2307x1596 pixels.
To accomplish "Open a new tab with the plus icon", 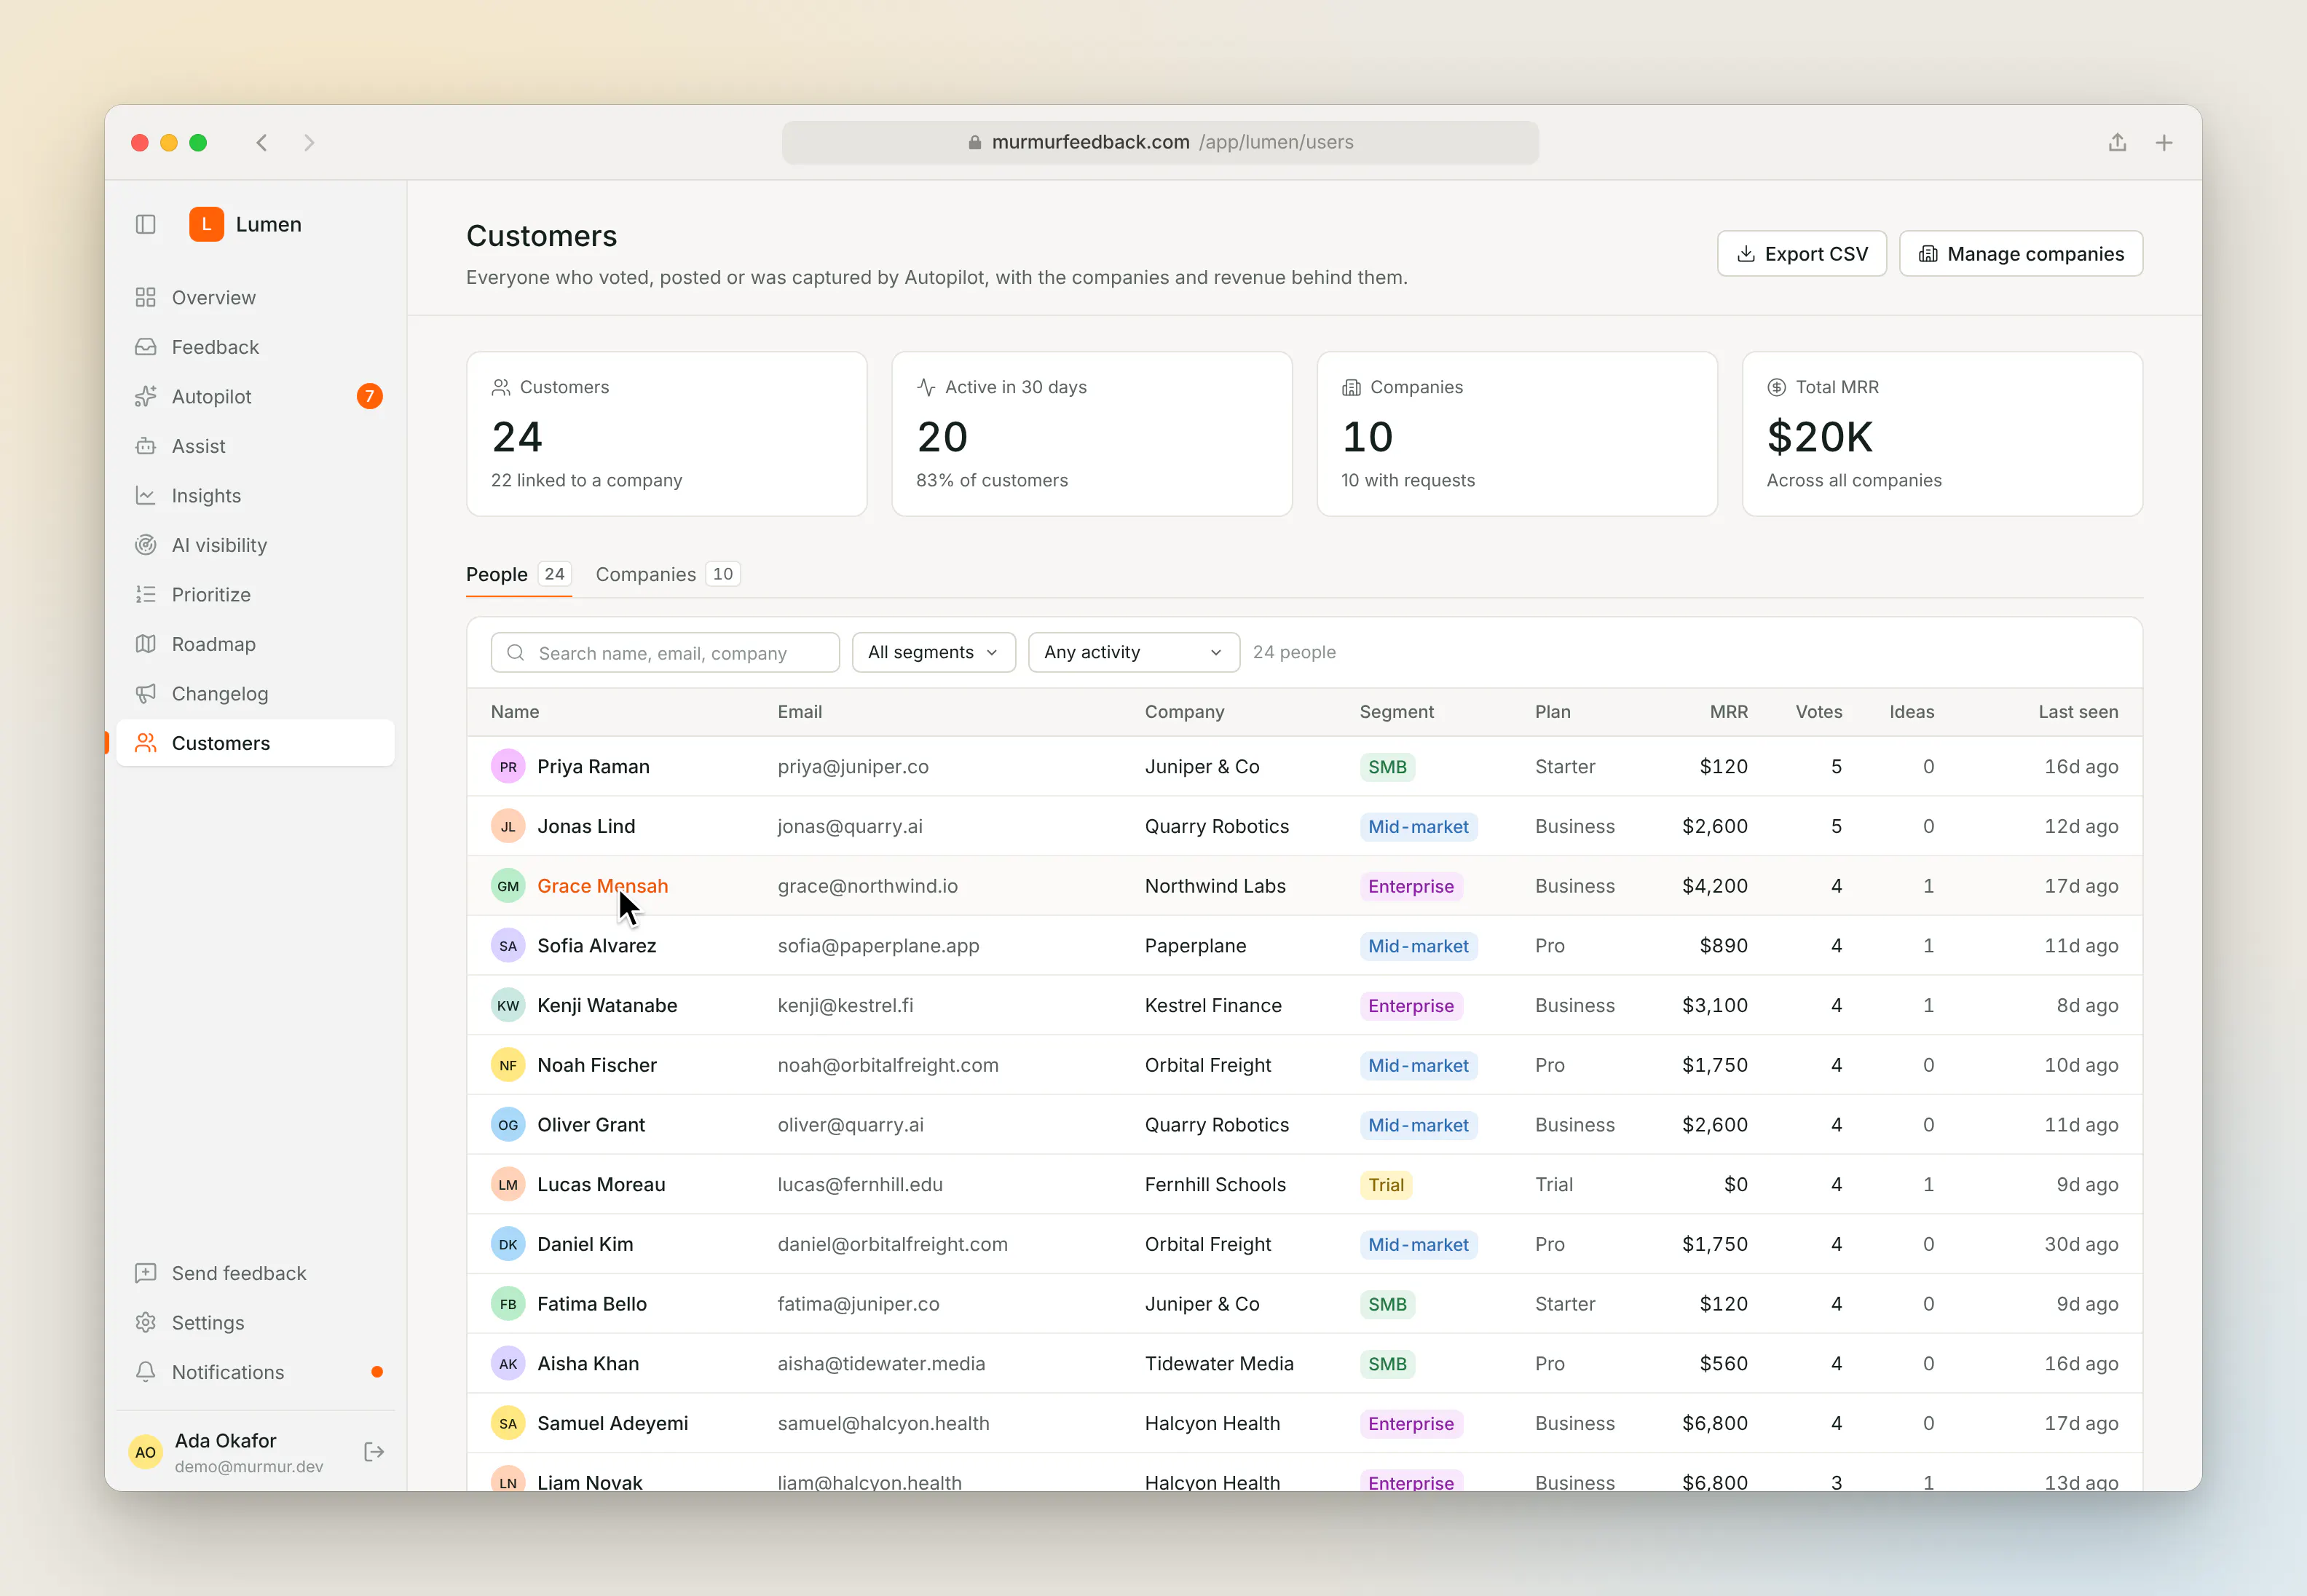I will (2164, 143).
